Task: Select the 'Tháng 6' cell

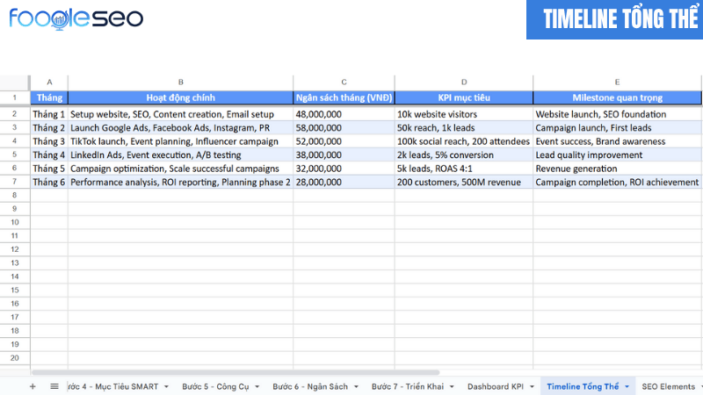Action: coord(49,182)
